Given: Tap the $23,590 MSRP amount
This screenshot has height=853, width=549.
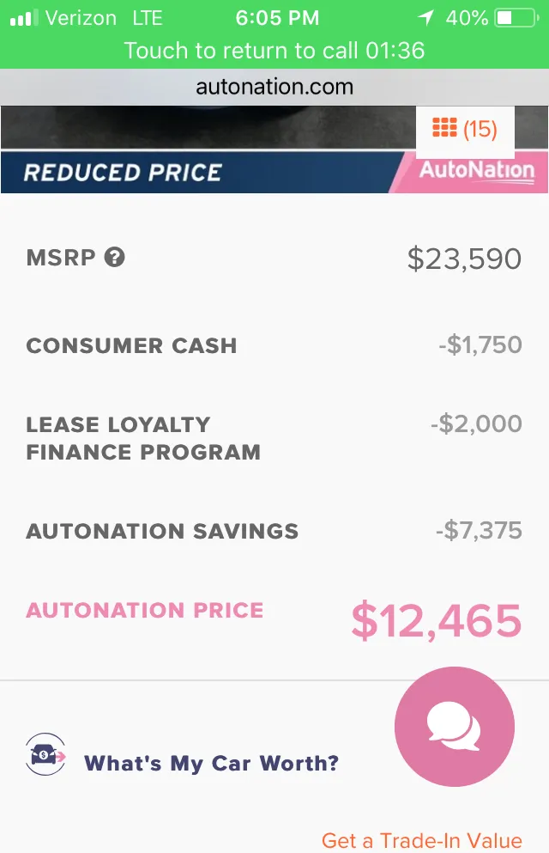Looking at the screenshot, I should [464, 259].
